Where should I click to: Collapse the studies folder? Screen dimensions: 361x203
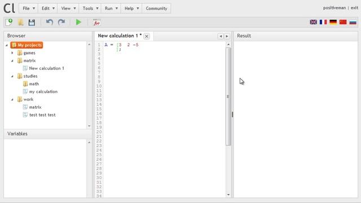coord(12,76)
